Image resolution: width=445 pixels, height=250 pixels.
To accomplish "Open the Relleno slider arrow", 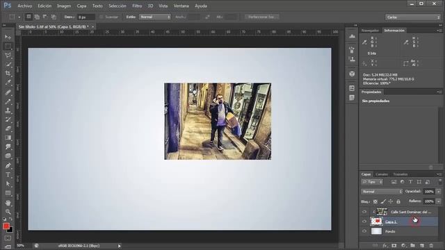I will (439, 201).
